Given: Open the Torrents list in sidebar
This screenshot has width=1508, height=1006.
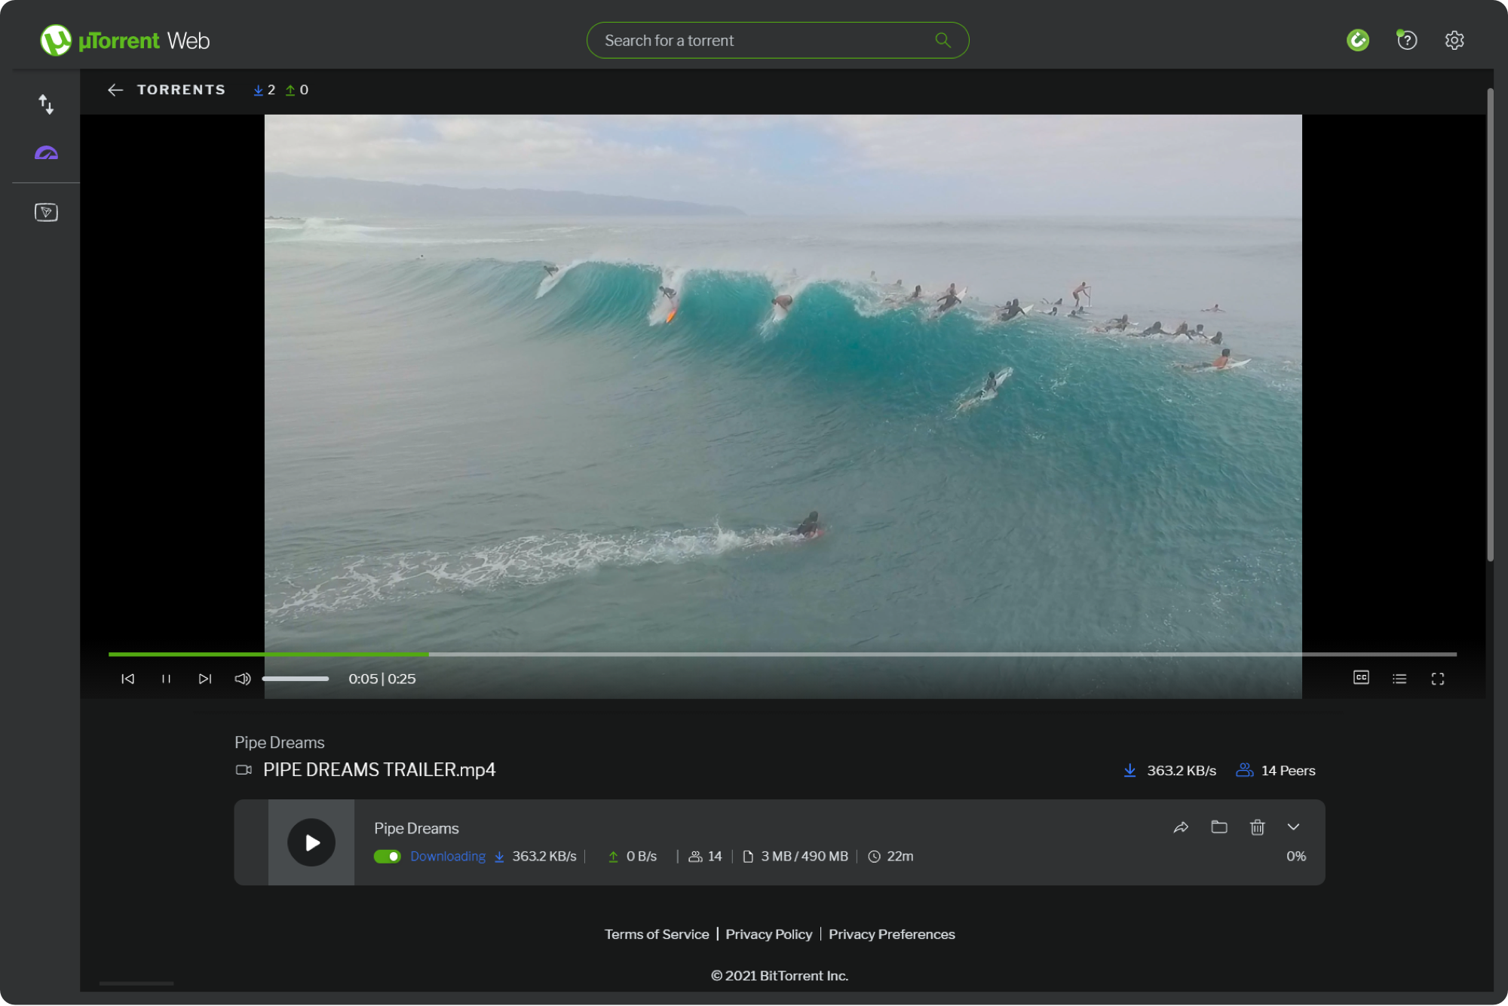Looking at the screenshot, I should tap(46, 105).
